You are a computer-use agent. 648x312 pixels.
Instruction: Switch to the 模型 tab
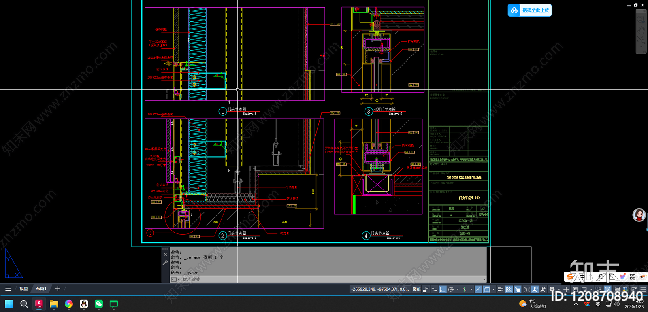[24, 289]
